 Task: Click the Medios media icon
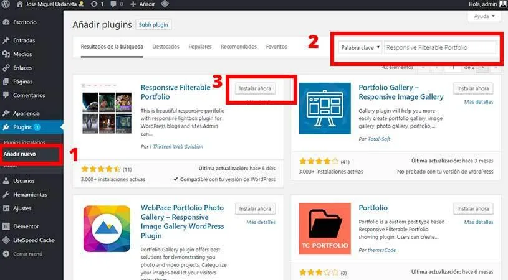(6, 54)
